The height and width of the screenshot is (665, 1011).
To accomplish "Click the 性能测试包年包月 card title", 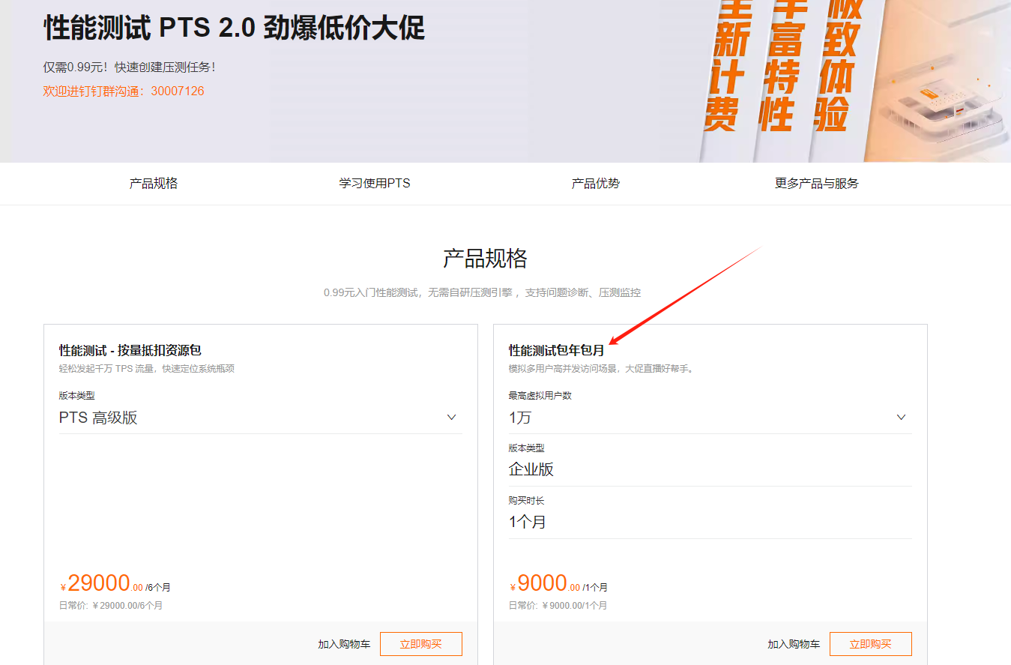I will point(556,350).
